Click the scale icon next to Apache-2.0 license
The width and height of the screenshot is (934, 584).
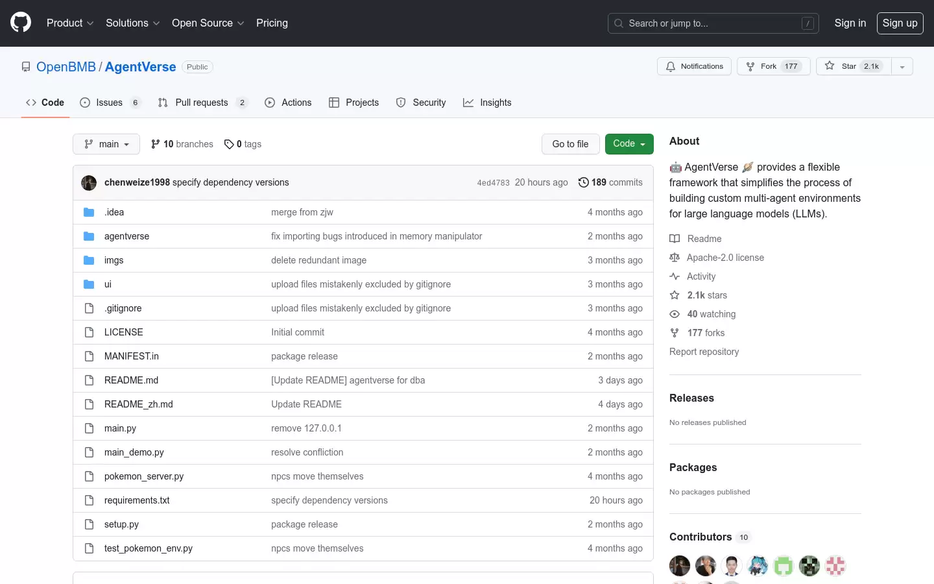pos(675,258)
